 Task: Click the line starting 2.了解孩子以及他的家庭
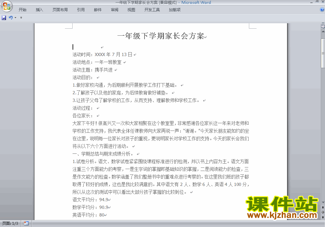[121, 93]
